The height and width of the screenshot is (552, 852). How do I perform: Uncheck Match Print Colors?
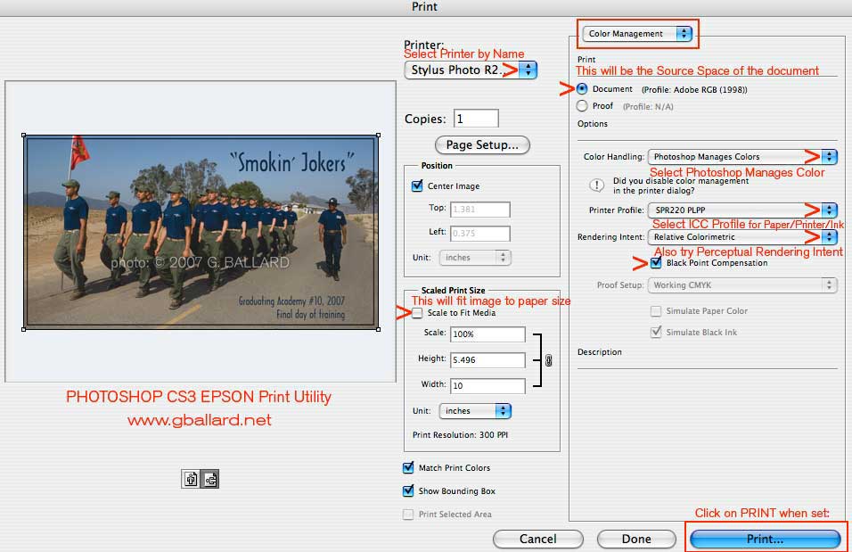(x=408, y=468)
